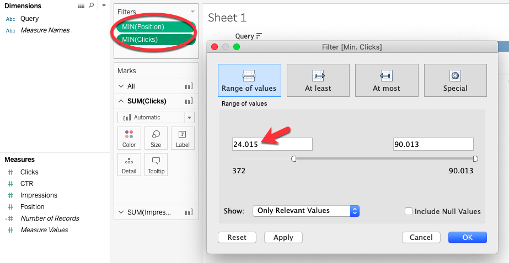Image resolution: width=509 pixels, height=263 pixels.
Task: Click the view data grid icon in Dimensions
Action: 81,5
